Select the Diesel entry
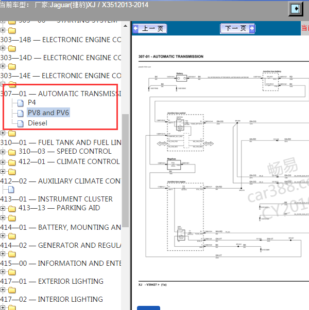The image size is (309, 310). click(38, 123)
